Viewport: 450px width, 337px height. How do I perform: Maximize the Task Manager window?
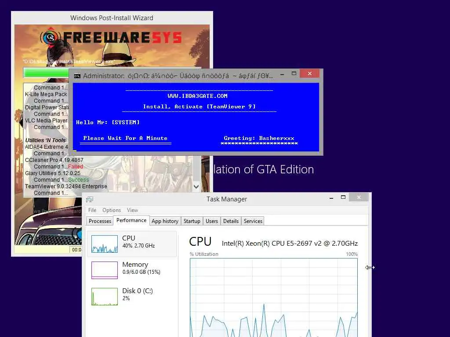pos(343,197)
